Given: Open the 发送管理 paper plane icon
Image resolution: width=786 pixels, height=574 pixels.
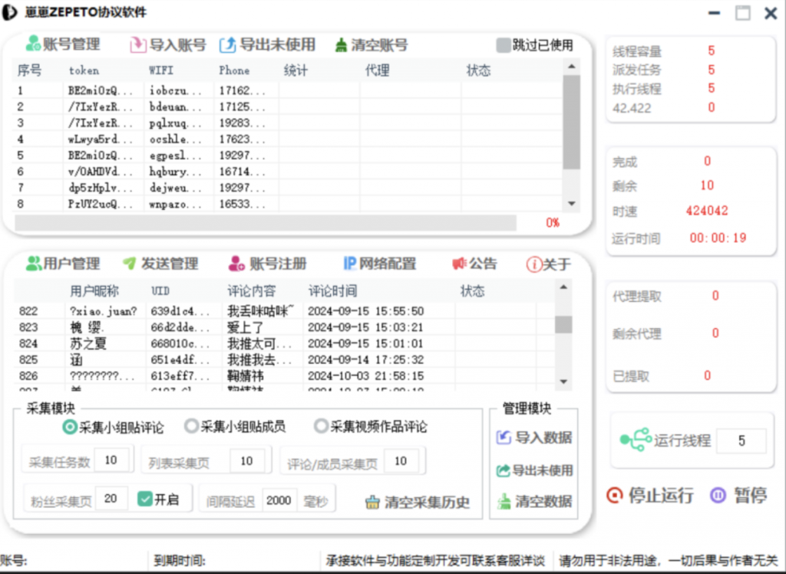Looking at the screenshot, I should point(129,263).
